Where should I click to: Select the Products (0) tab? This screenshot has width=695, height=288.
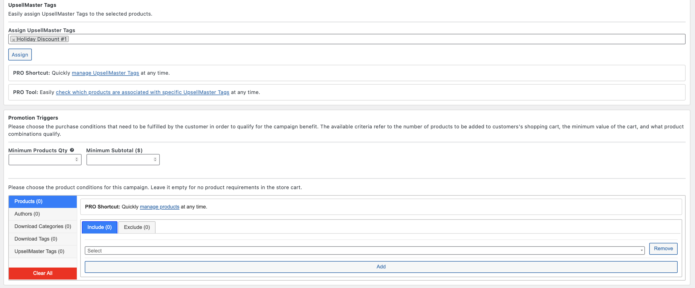pyautogui.click(x=43, y=201)
